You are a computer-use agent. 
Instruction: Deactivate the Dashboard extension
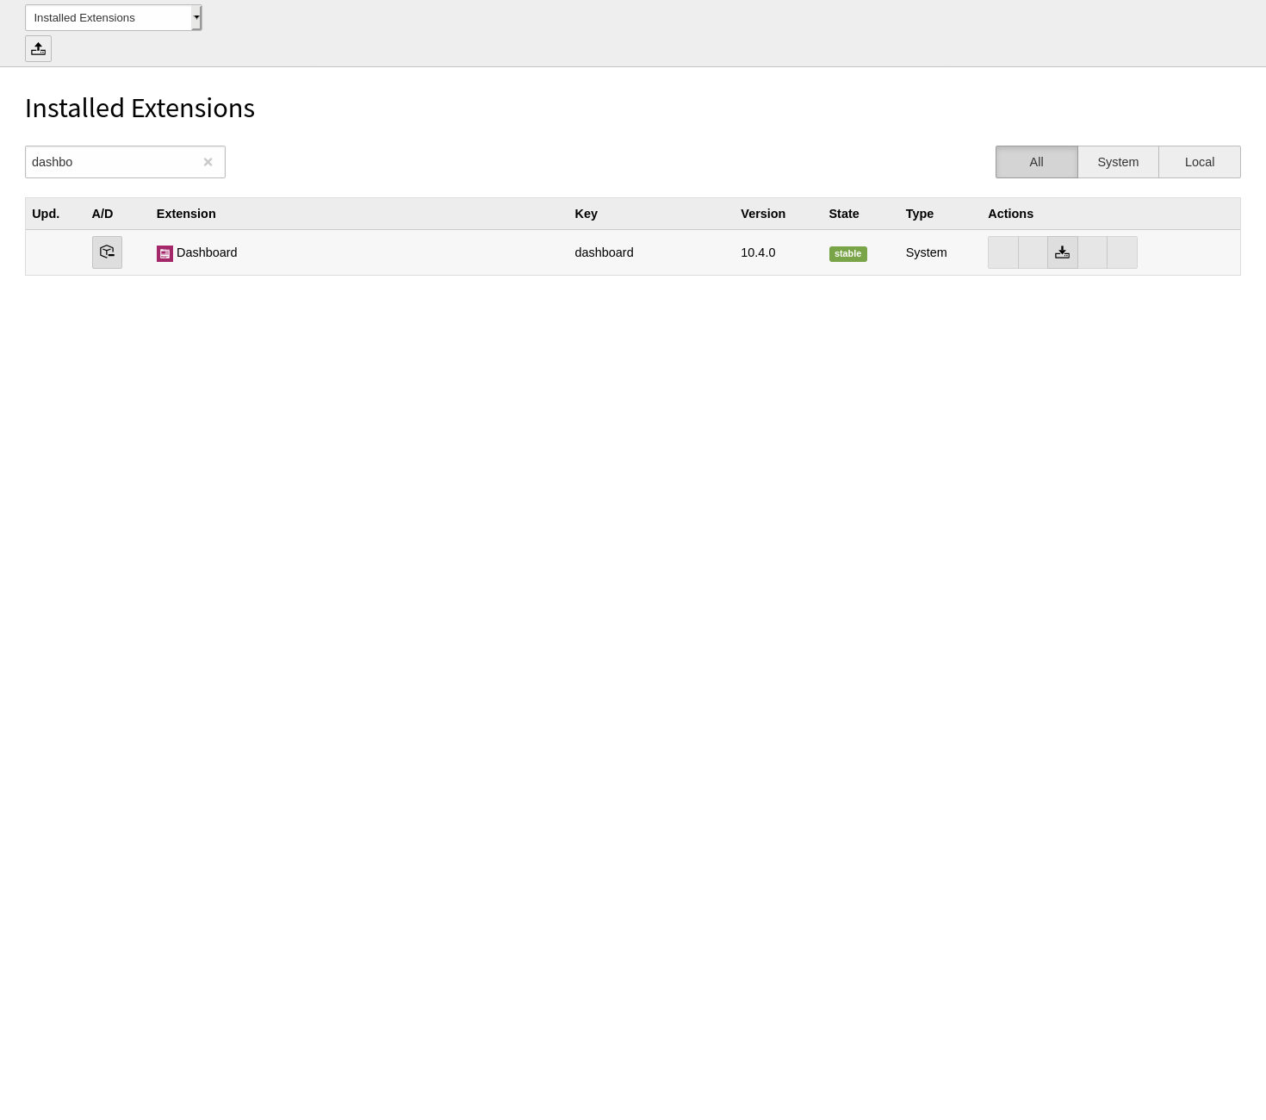pos(107,252)
